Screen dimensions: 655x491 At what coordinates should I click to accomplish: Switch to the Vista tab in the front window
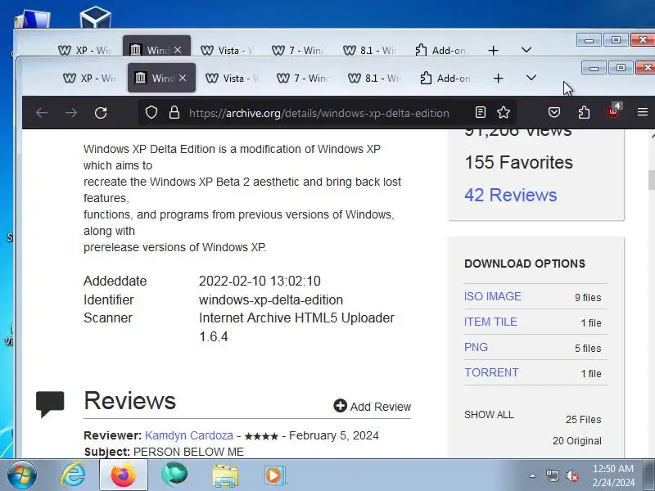(233, 78)
